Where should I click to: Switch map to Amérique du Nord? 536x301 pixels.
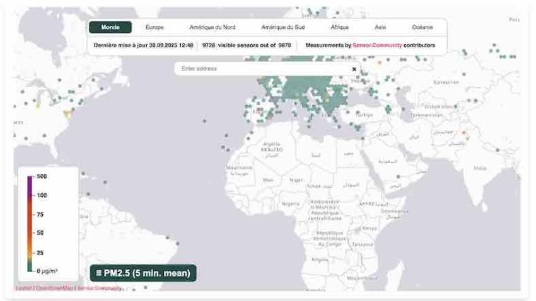[x=213, y=27]
